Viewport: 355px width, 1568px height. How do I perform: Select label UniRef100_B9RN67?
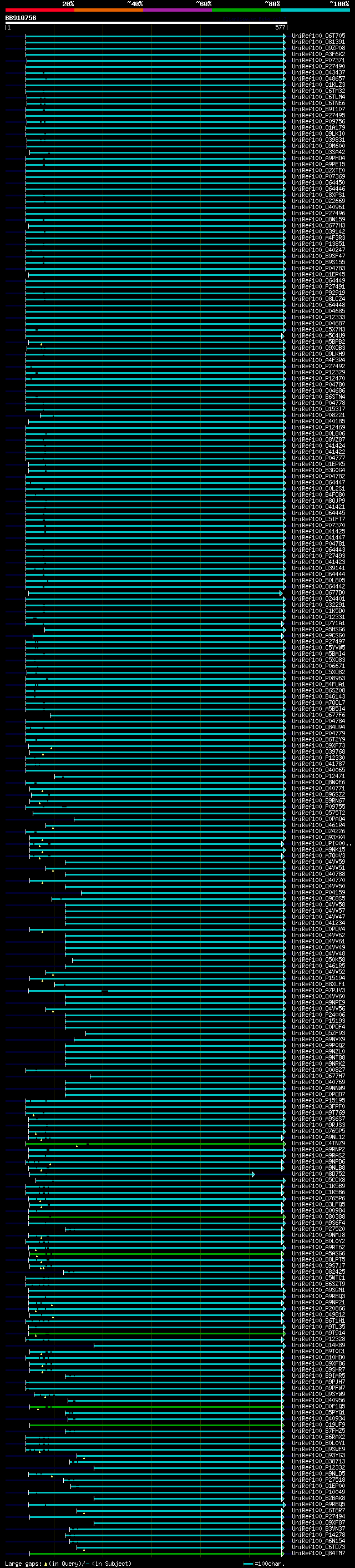(318, 800)
